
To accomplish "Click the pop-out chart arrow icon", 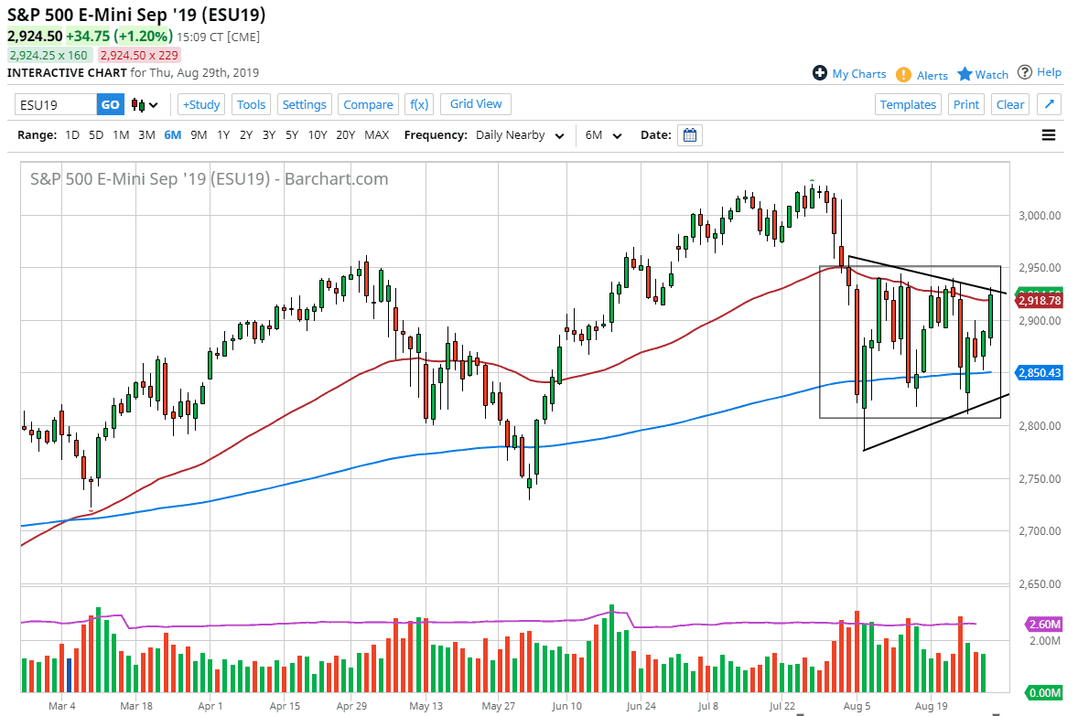I will [1048, 104].
